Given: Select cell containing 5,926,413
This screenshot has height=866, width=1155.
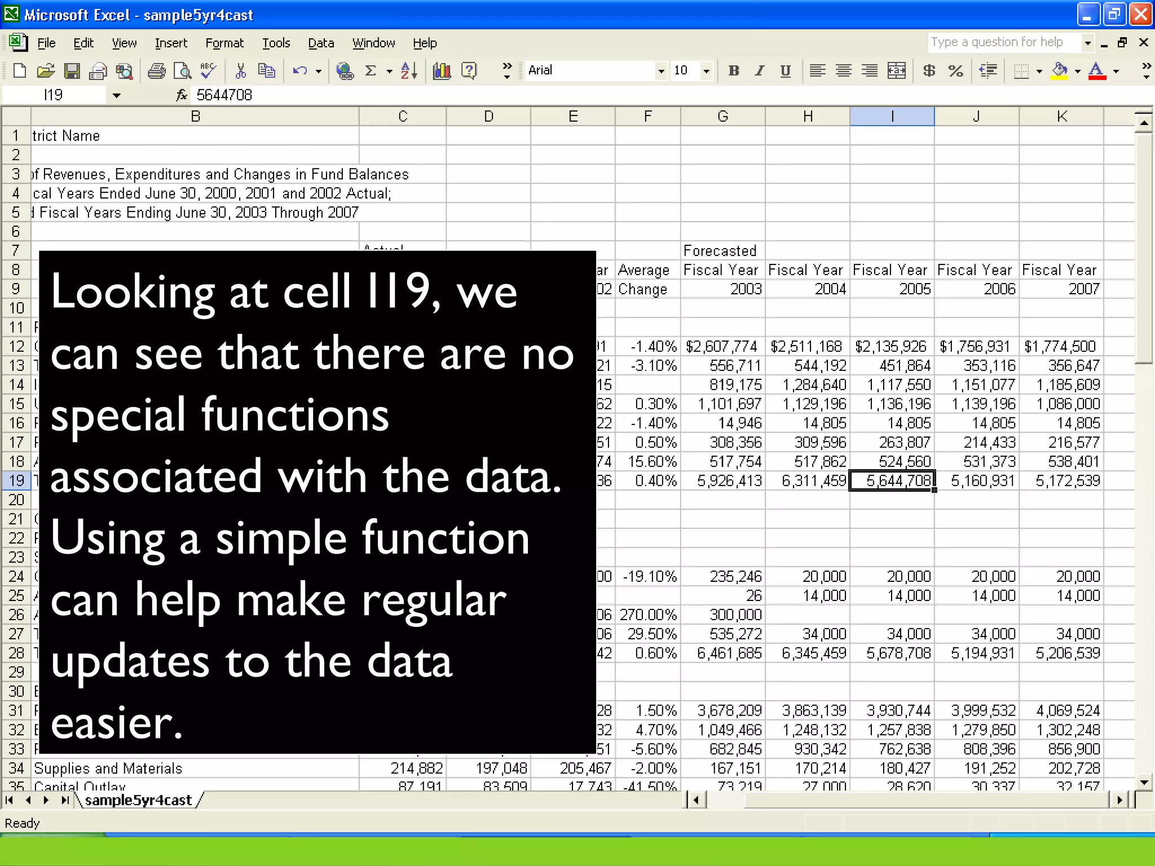Looking at the screenshot, I should [x=723, y=481].
